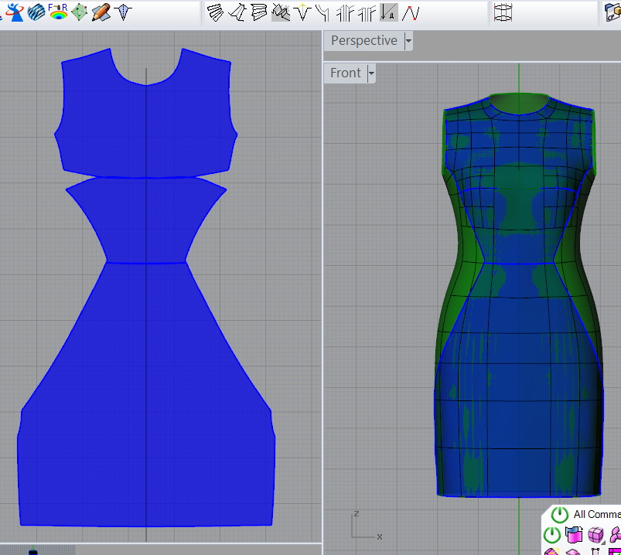Click the CP package icon in toolbar
The height and width of the screenshot is (555, 621).
click(612, 12)
